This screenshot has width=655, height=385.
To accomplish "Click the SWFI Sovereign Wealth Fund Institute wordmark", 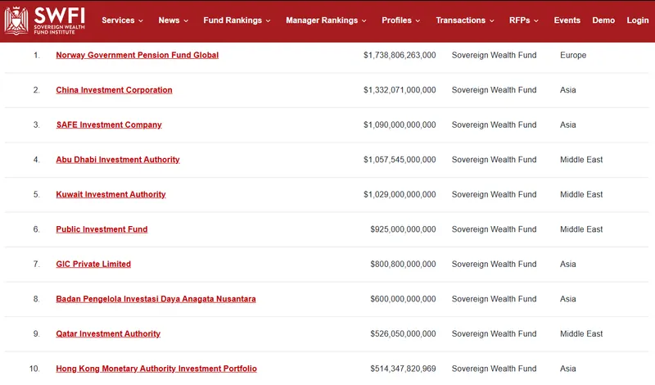I will coord(59,21).
